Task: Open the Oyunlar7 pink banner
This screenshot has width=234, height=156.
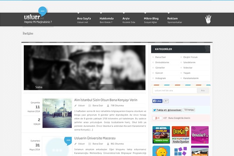Action: (x=200, y=135)
